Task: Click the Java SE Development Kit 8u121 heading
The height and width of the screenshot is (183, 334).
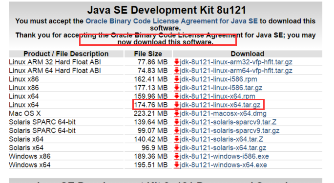Action: 167,10
